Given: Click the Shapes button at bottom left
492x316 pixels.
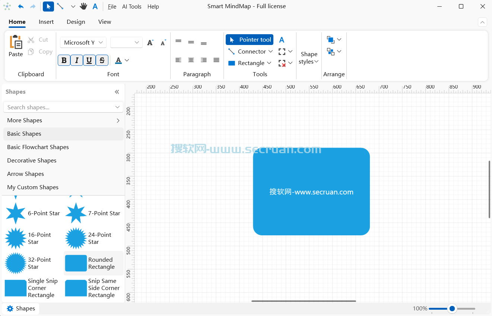Looking at the screenshot, I should pyautogui.click(x=21, y=309).
